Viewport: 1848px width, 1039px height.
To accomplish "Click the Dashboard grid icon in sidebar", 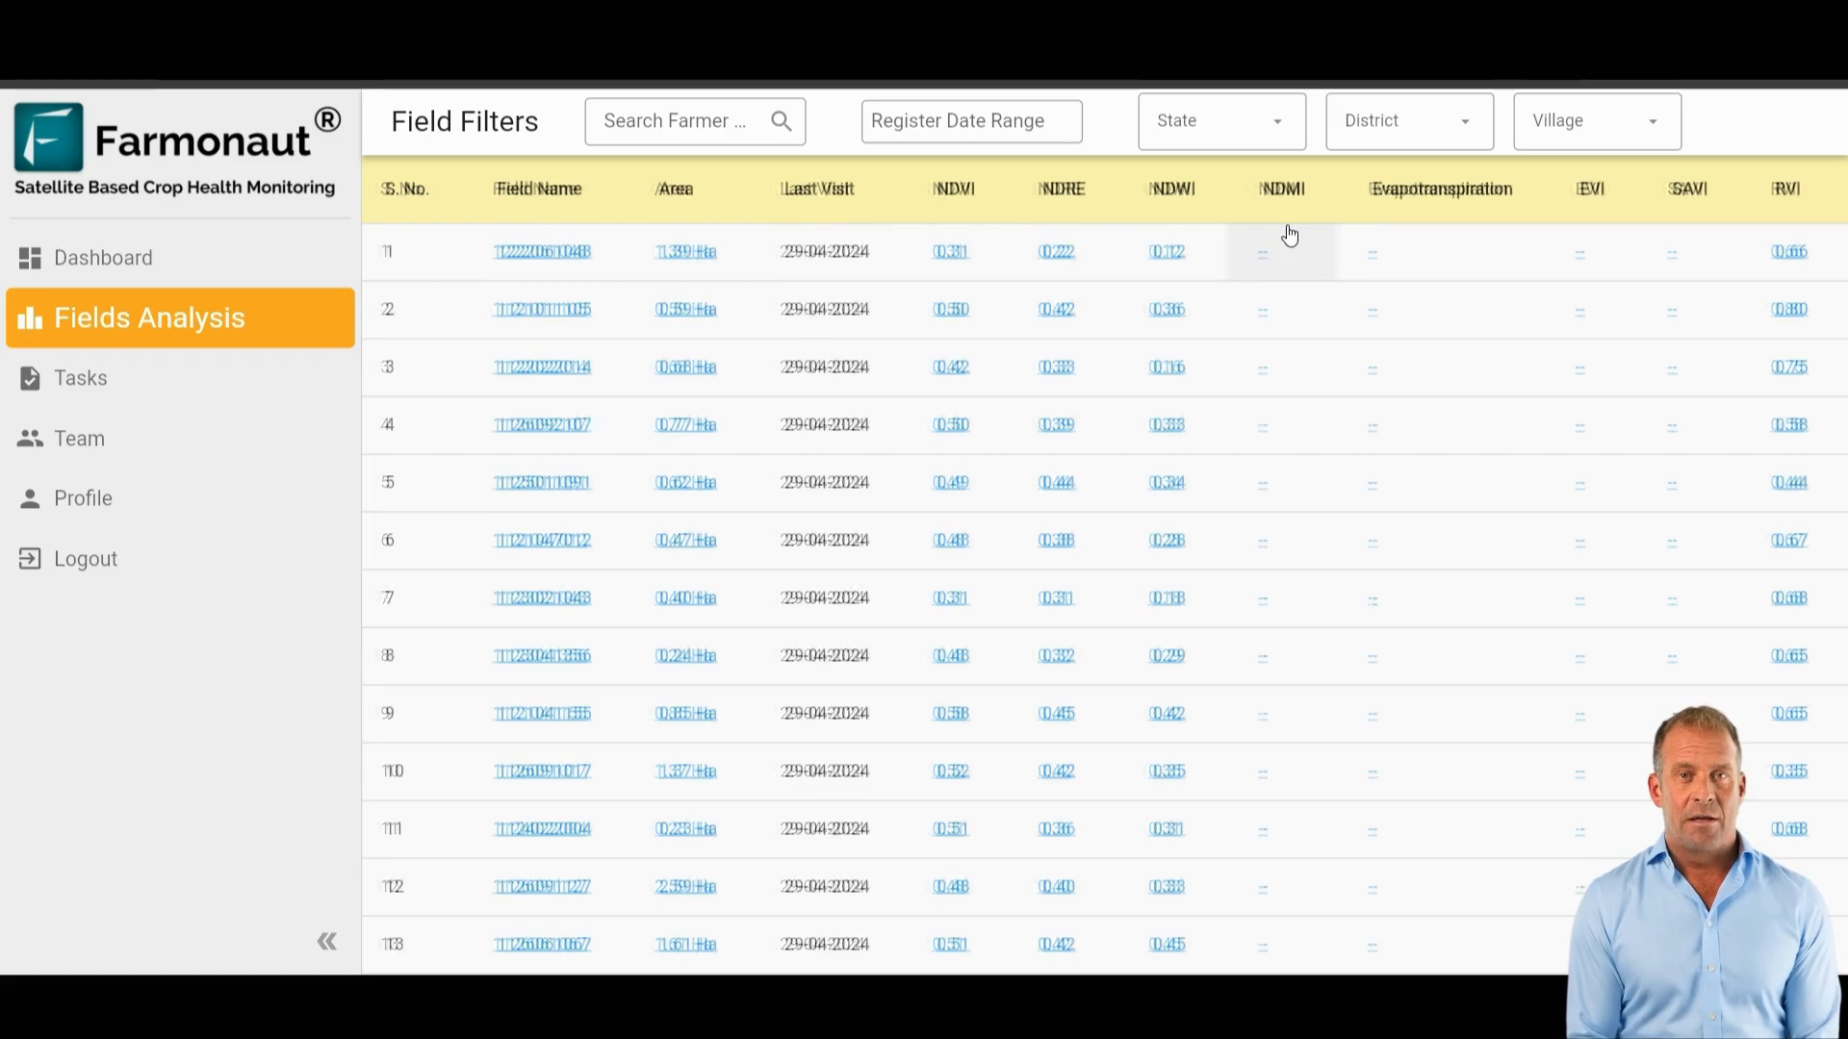I will pos(30,258).
